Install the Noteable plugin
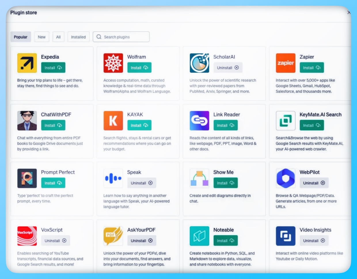Screen dimensions: 357x279 [x=226, y=240]
